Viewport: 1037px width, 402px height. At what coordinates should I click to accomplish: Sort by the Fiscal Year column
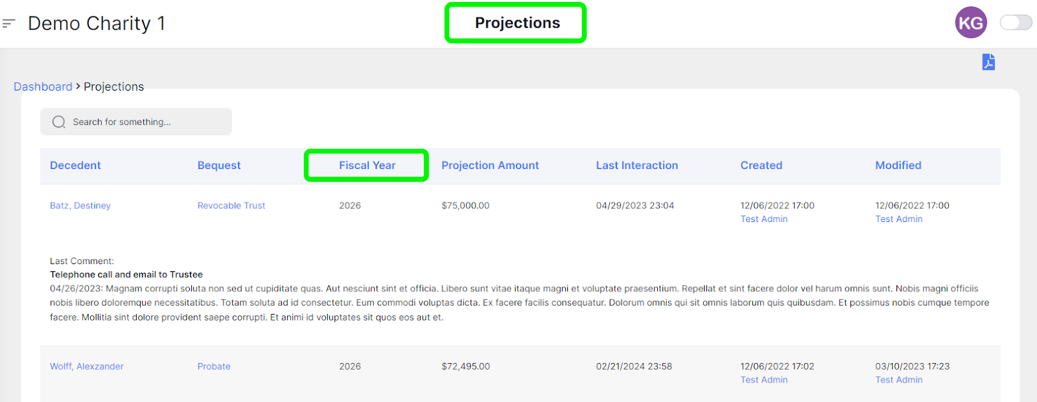tap(367, 165)
